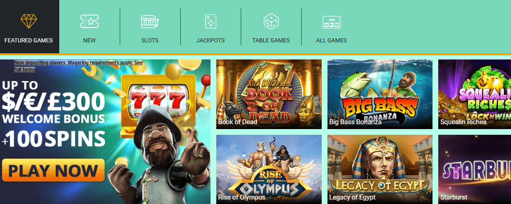Select the All Games win icon
The width and height of the screenshot is (511, 204).
332,22
